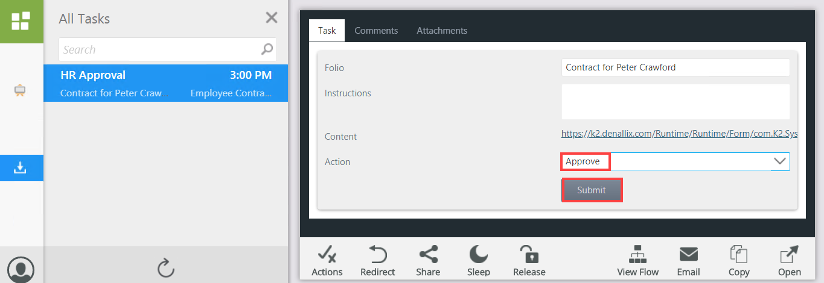Release the task with the unlock icon

click(529, 261)
